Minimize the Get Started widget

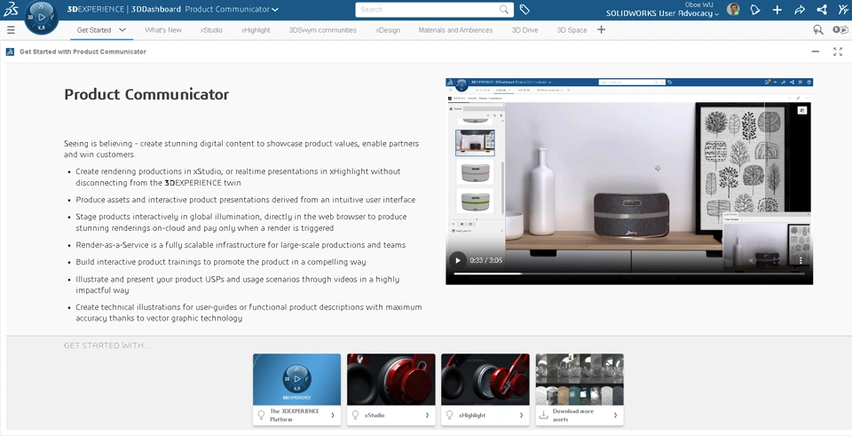(816, 52)
